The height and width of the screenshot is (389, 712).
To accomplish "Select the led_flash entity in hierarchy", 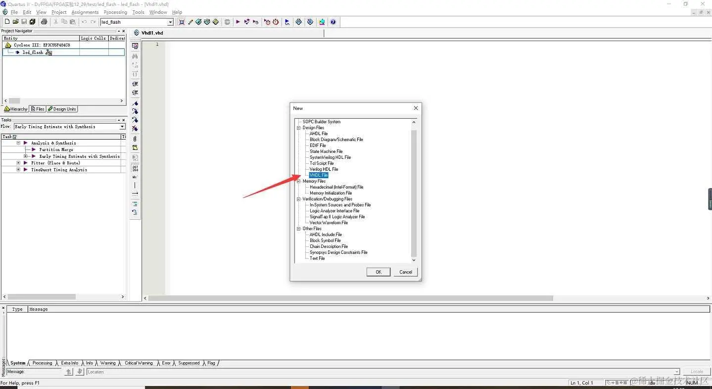I will [33, 52].
